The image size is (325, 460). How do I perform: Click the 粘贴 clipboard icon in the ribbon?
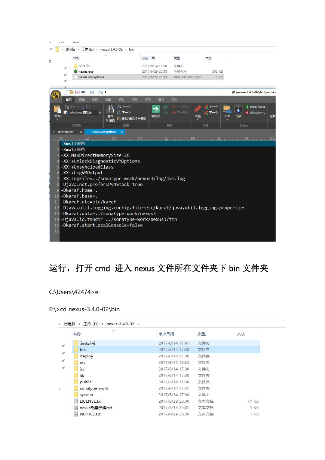[57, 109]
